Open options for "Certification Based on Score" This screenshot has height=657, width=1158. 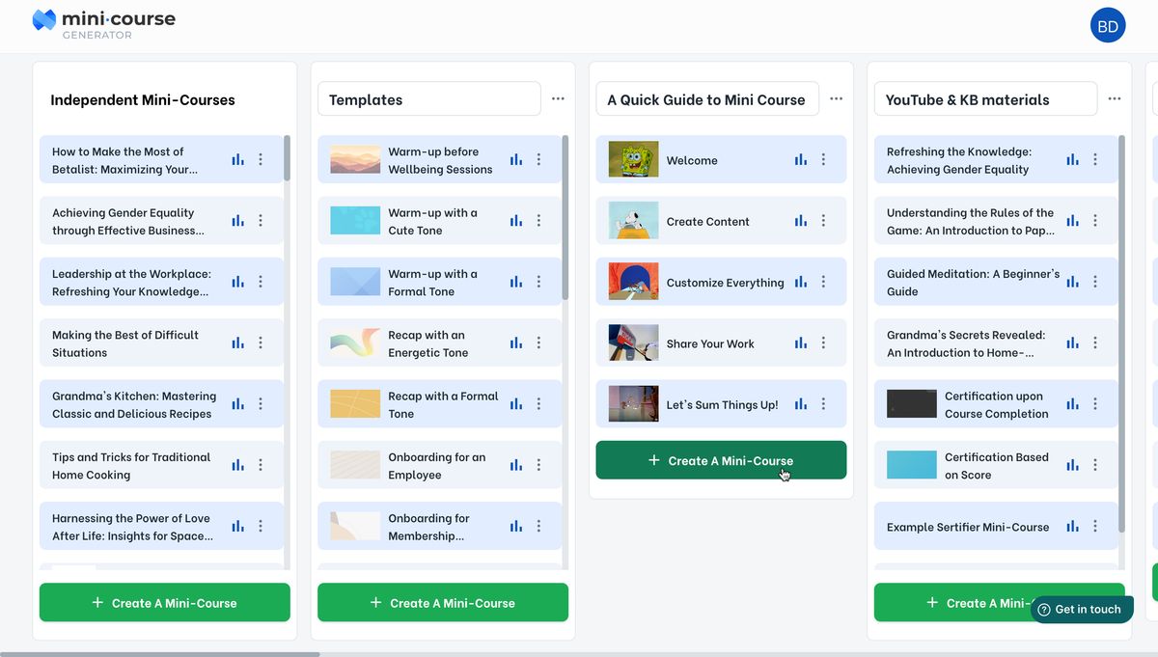click(x=1094, y=465)
